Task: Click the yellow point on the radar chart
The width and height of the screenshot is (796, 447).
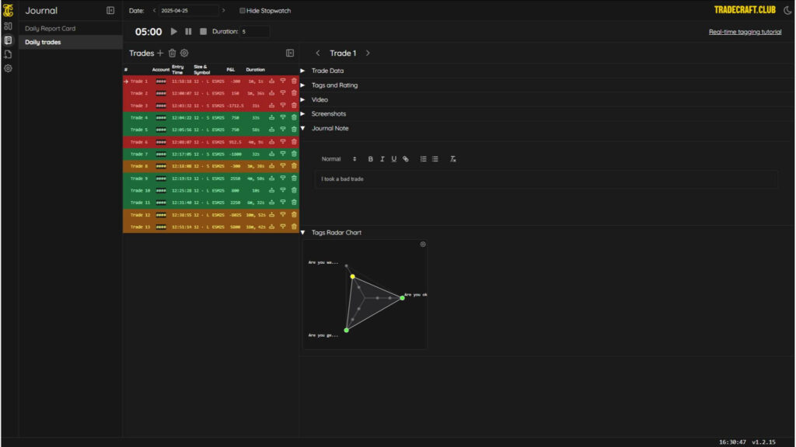Action: (x=352, y=277)
